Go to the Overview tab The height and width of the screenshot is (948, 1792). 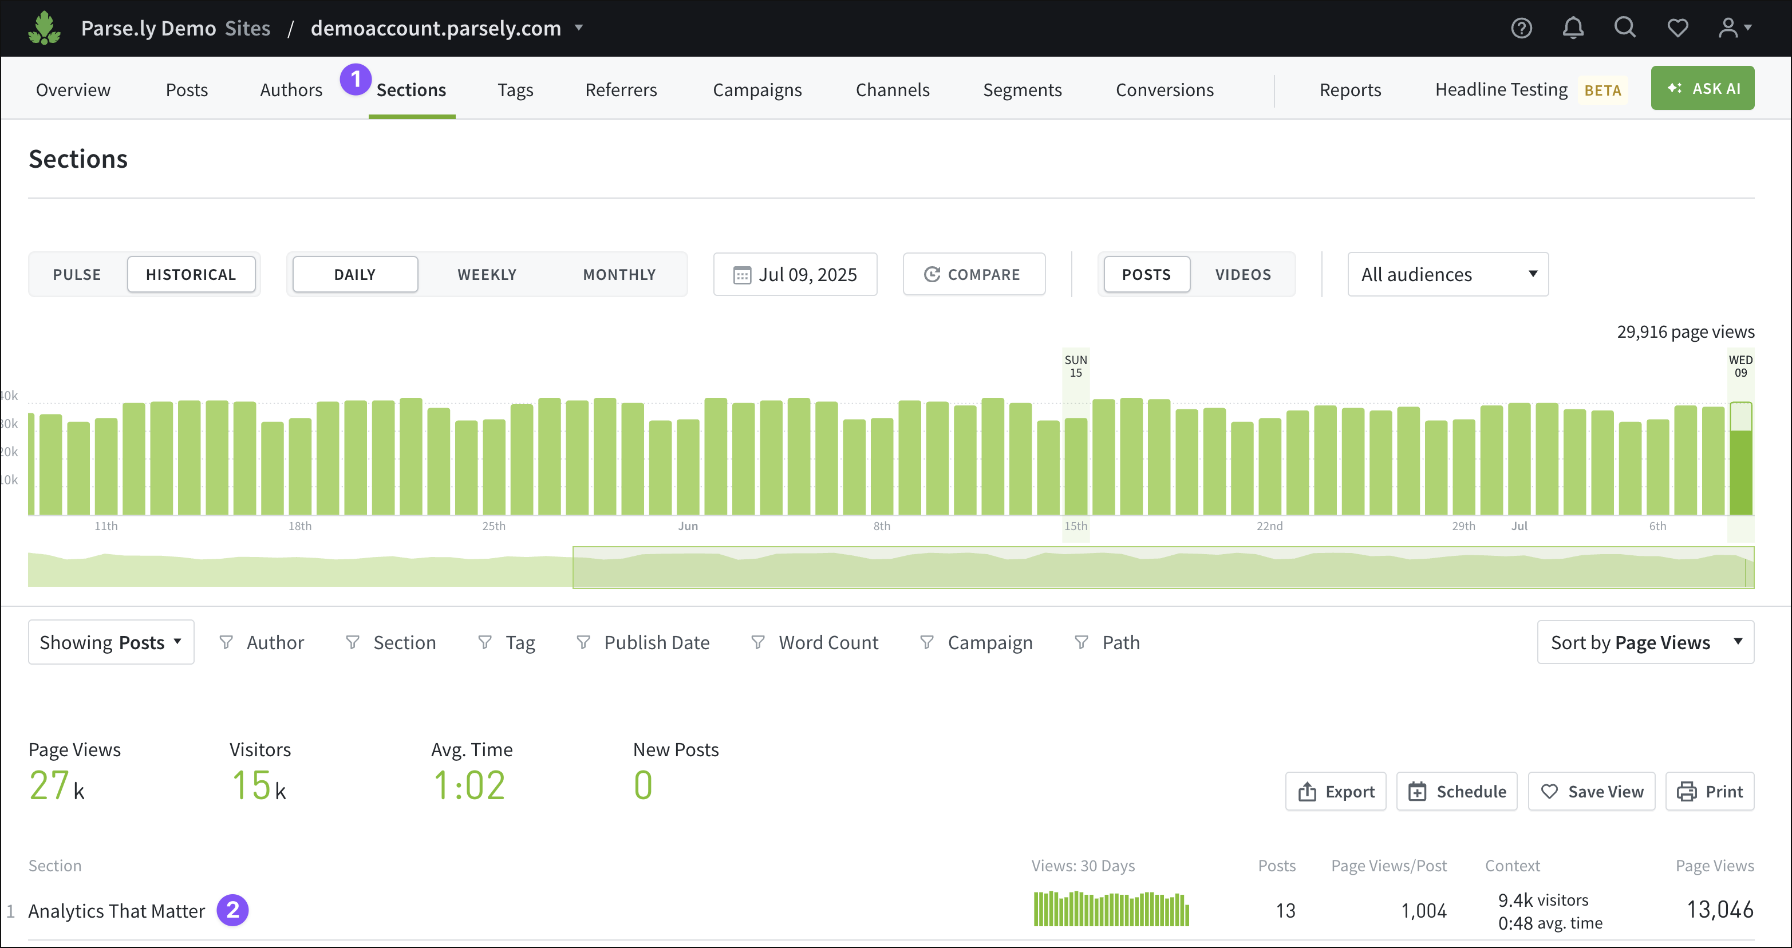click(73, 90)
